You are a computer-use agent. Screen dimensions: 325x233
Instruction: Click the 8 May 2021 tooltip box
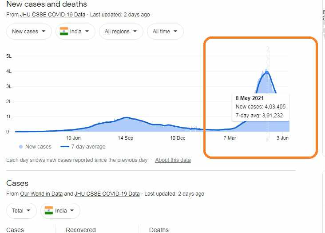(261, 107)
